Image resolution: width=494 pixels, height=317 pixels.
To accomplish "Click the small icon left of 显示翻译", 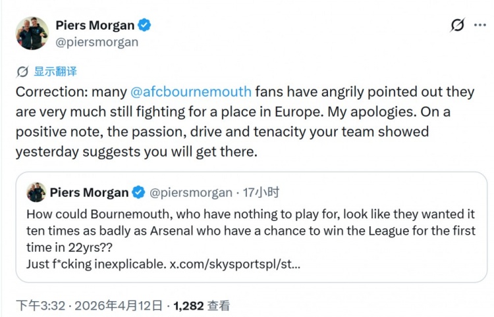I will [22, 72].
